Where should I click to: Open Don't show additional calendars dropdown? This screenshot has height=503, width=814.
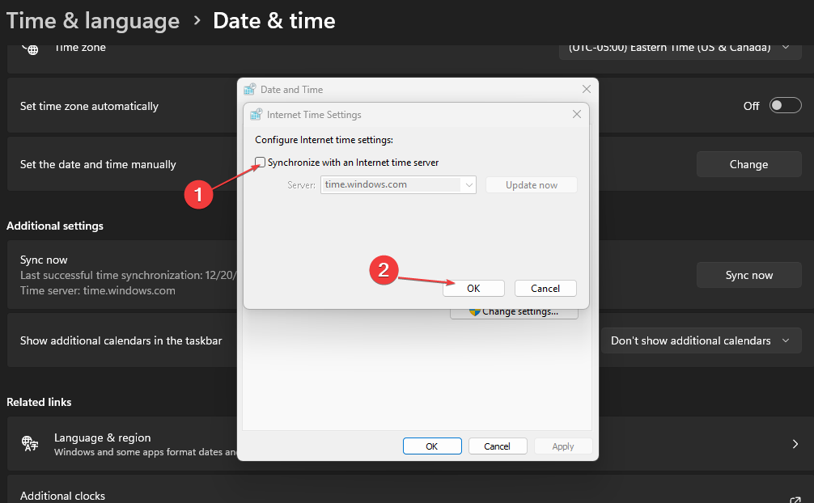(701, 340)
